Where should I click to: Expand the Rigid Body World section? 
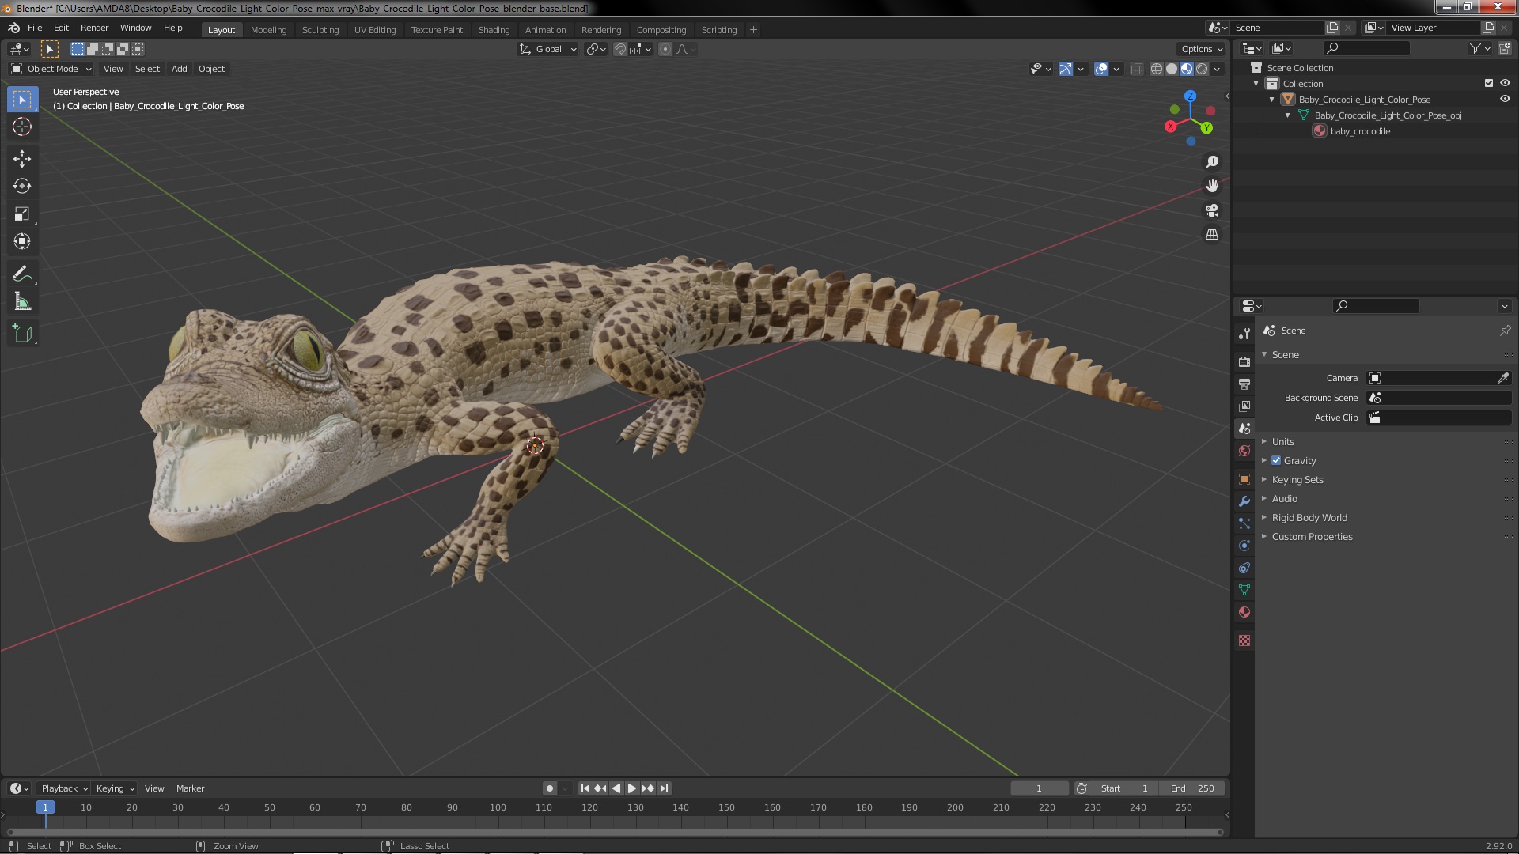[1309, 517]
